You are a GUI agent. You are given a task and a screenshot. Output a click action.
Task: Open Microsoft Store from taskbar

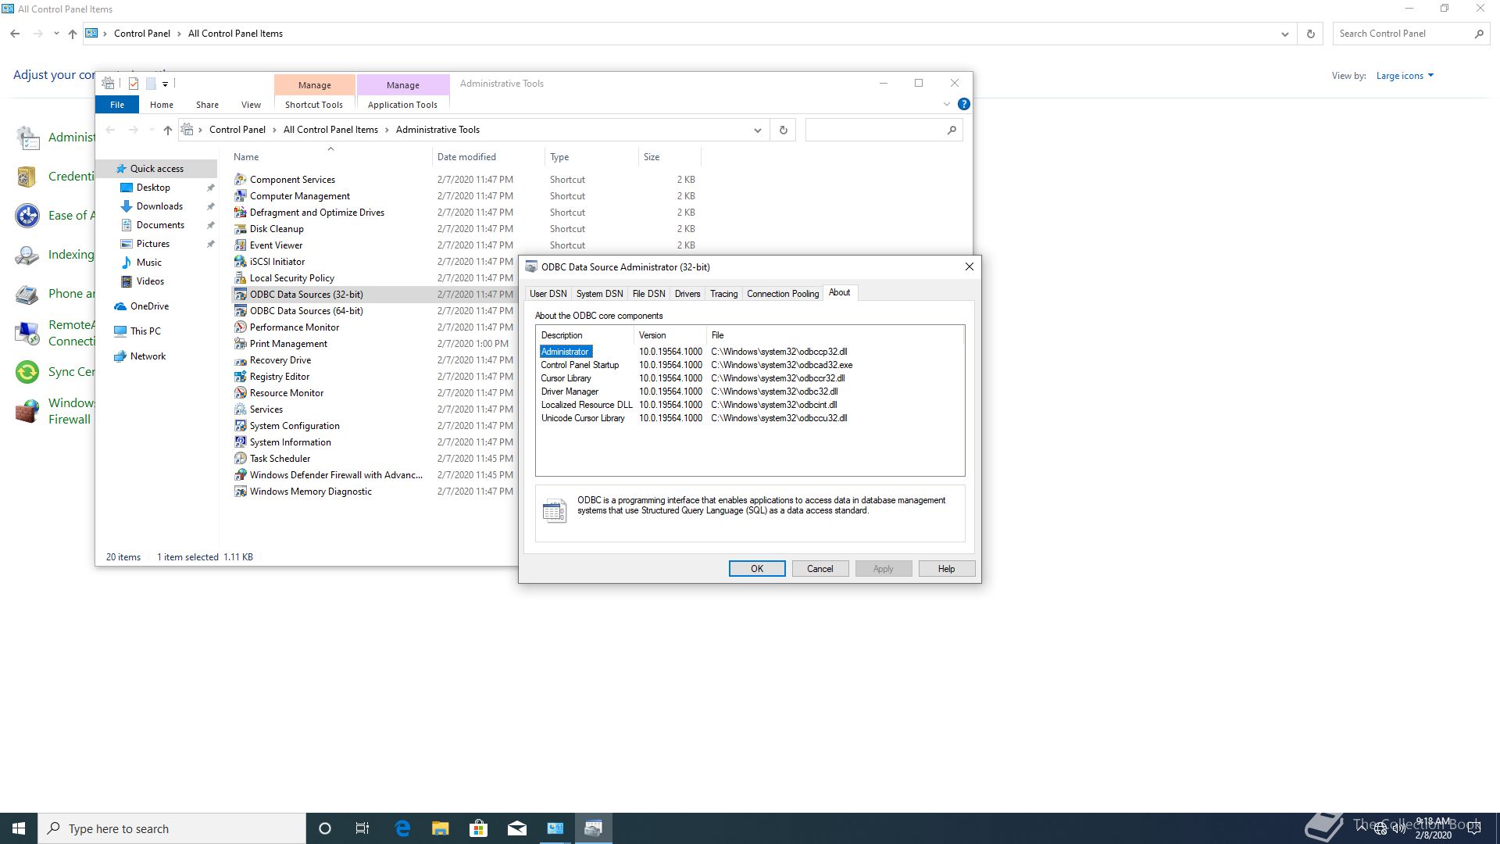pos(479,828)
